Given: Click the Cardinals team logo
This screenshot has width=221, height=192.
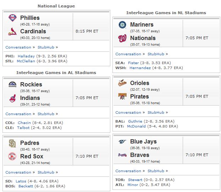Looking at the screenshot, I should coord(12,32).
